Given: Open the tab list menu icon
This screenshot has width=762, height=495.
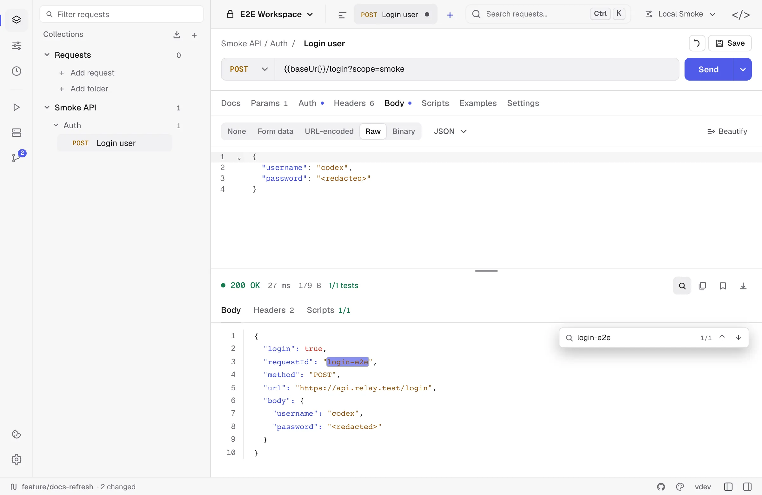Looking at the screenshot, I should click(x=342, y=15).
